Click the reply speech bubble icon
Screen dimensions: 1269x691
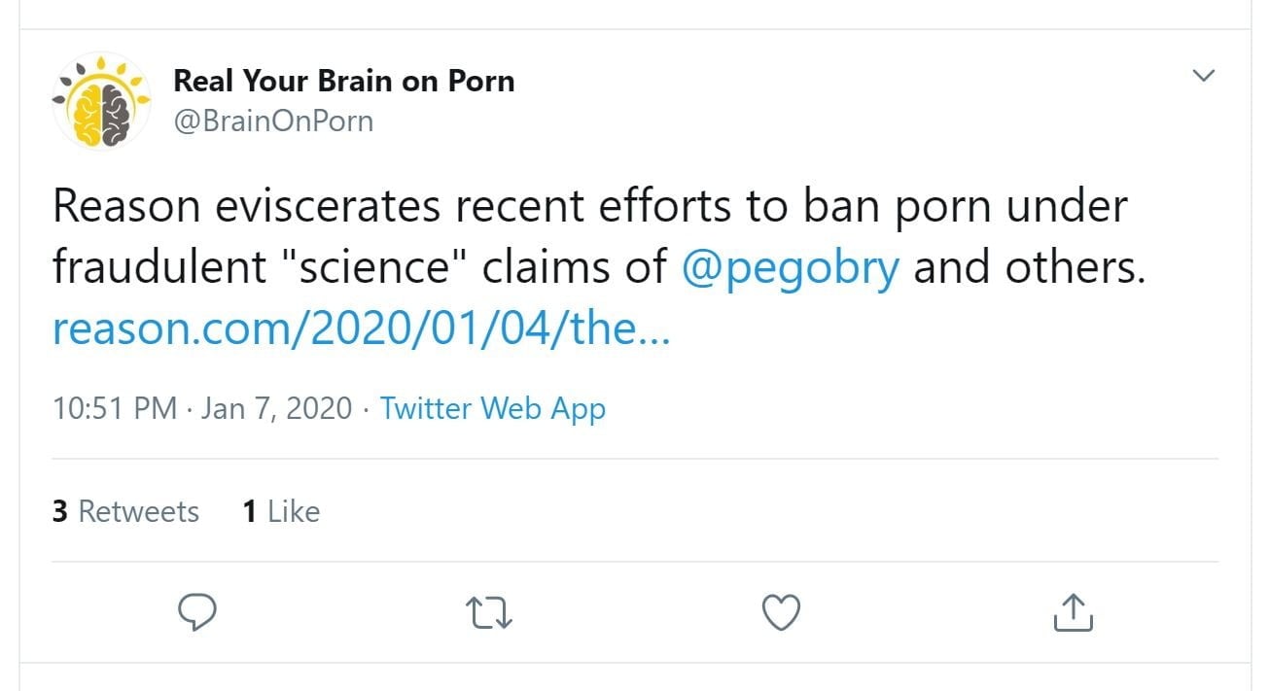[197, 612]
